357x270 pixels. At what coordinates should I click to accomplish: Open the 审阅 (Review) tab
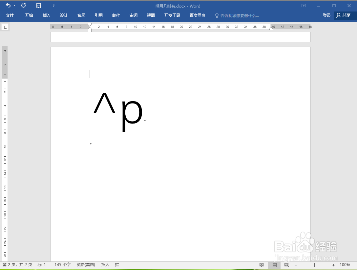(x=134, y=15)
